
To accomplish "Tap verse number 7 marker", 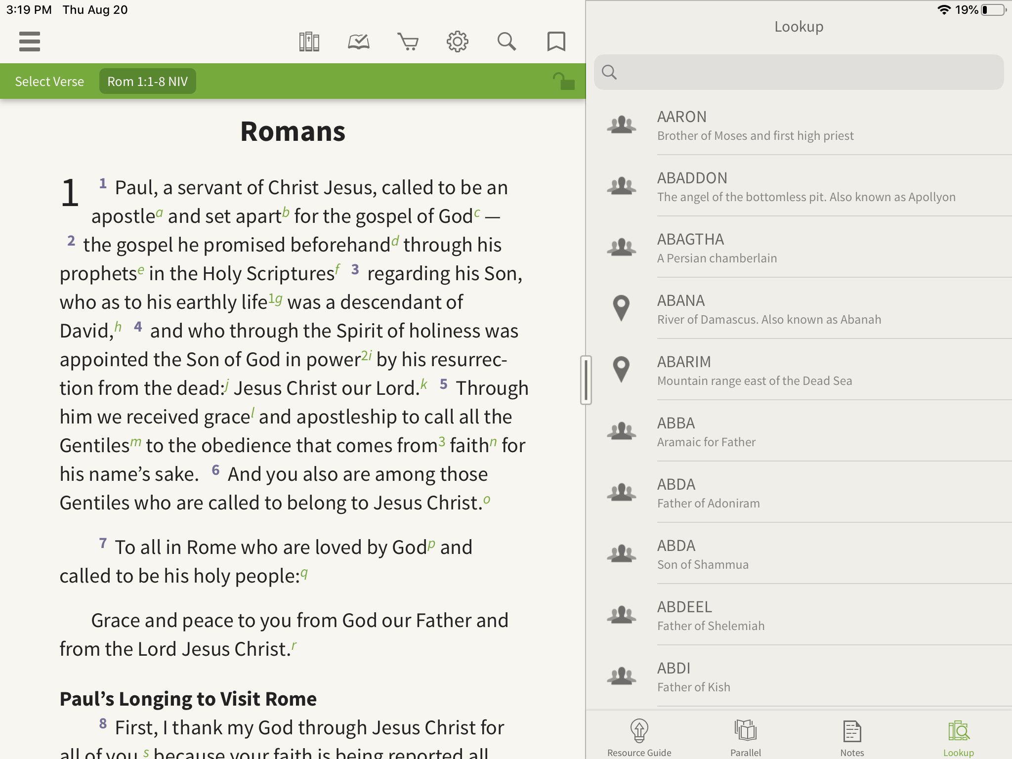I will pos(103,543).
